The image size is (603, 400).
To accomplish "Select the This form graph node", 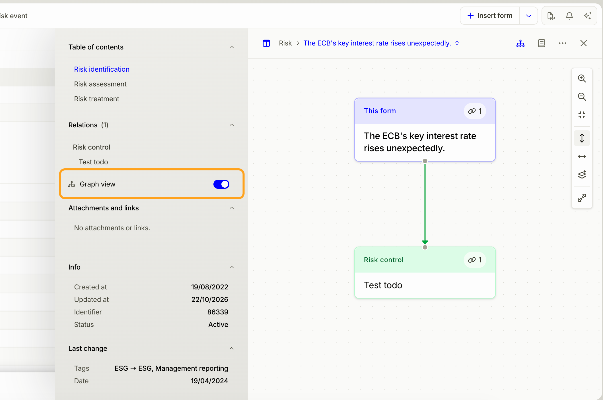I will [x=425, y=130].
